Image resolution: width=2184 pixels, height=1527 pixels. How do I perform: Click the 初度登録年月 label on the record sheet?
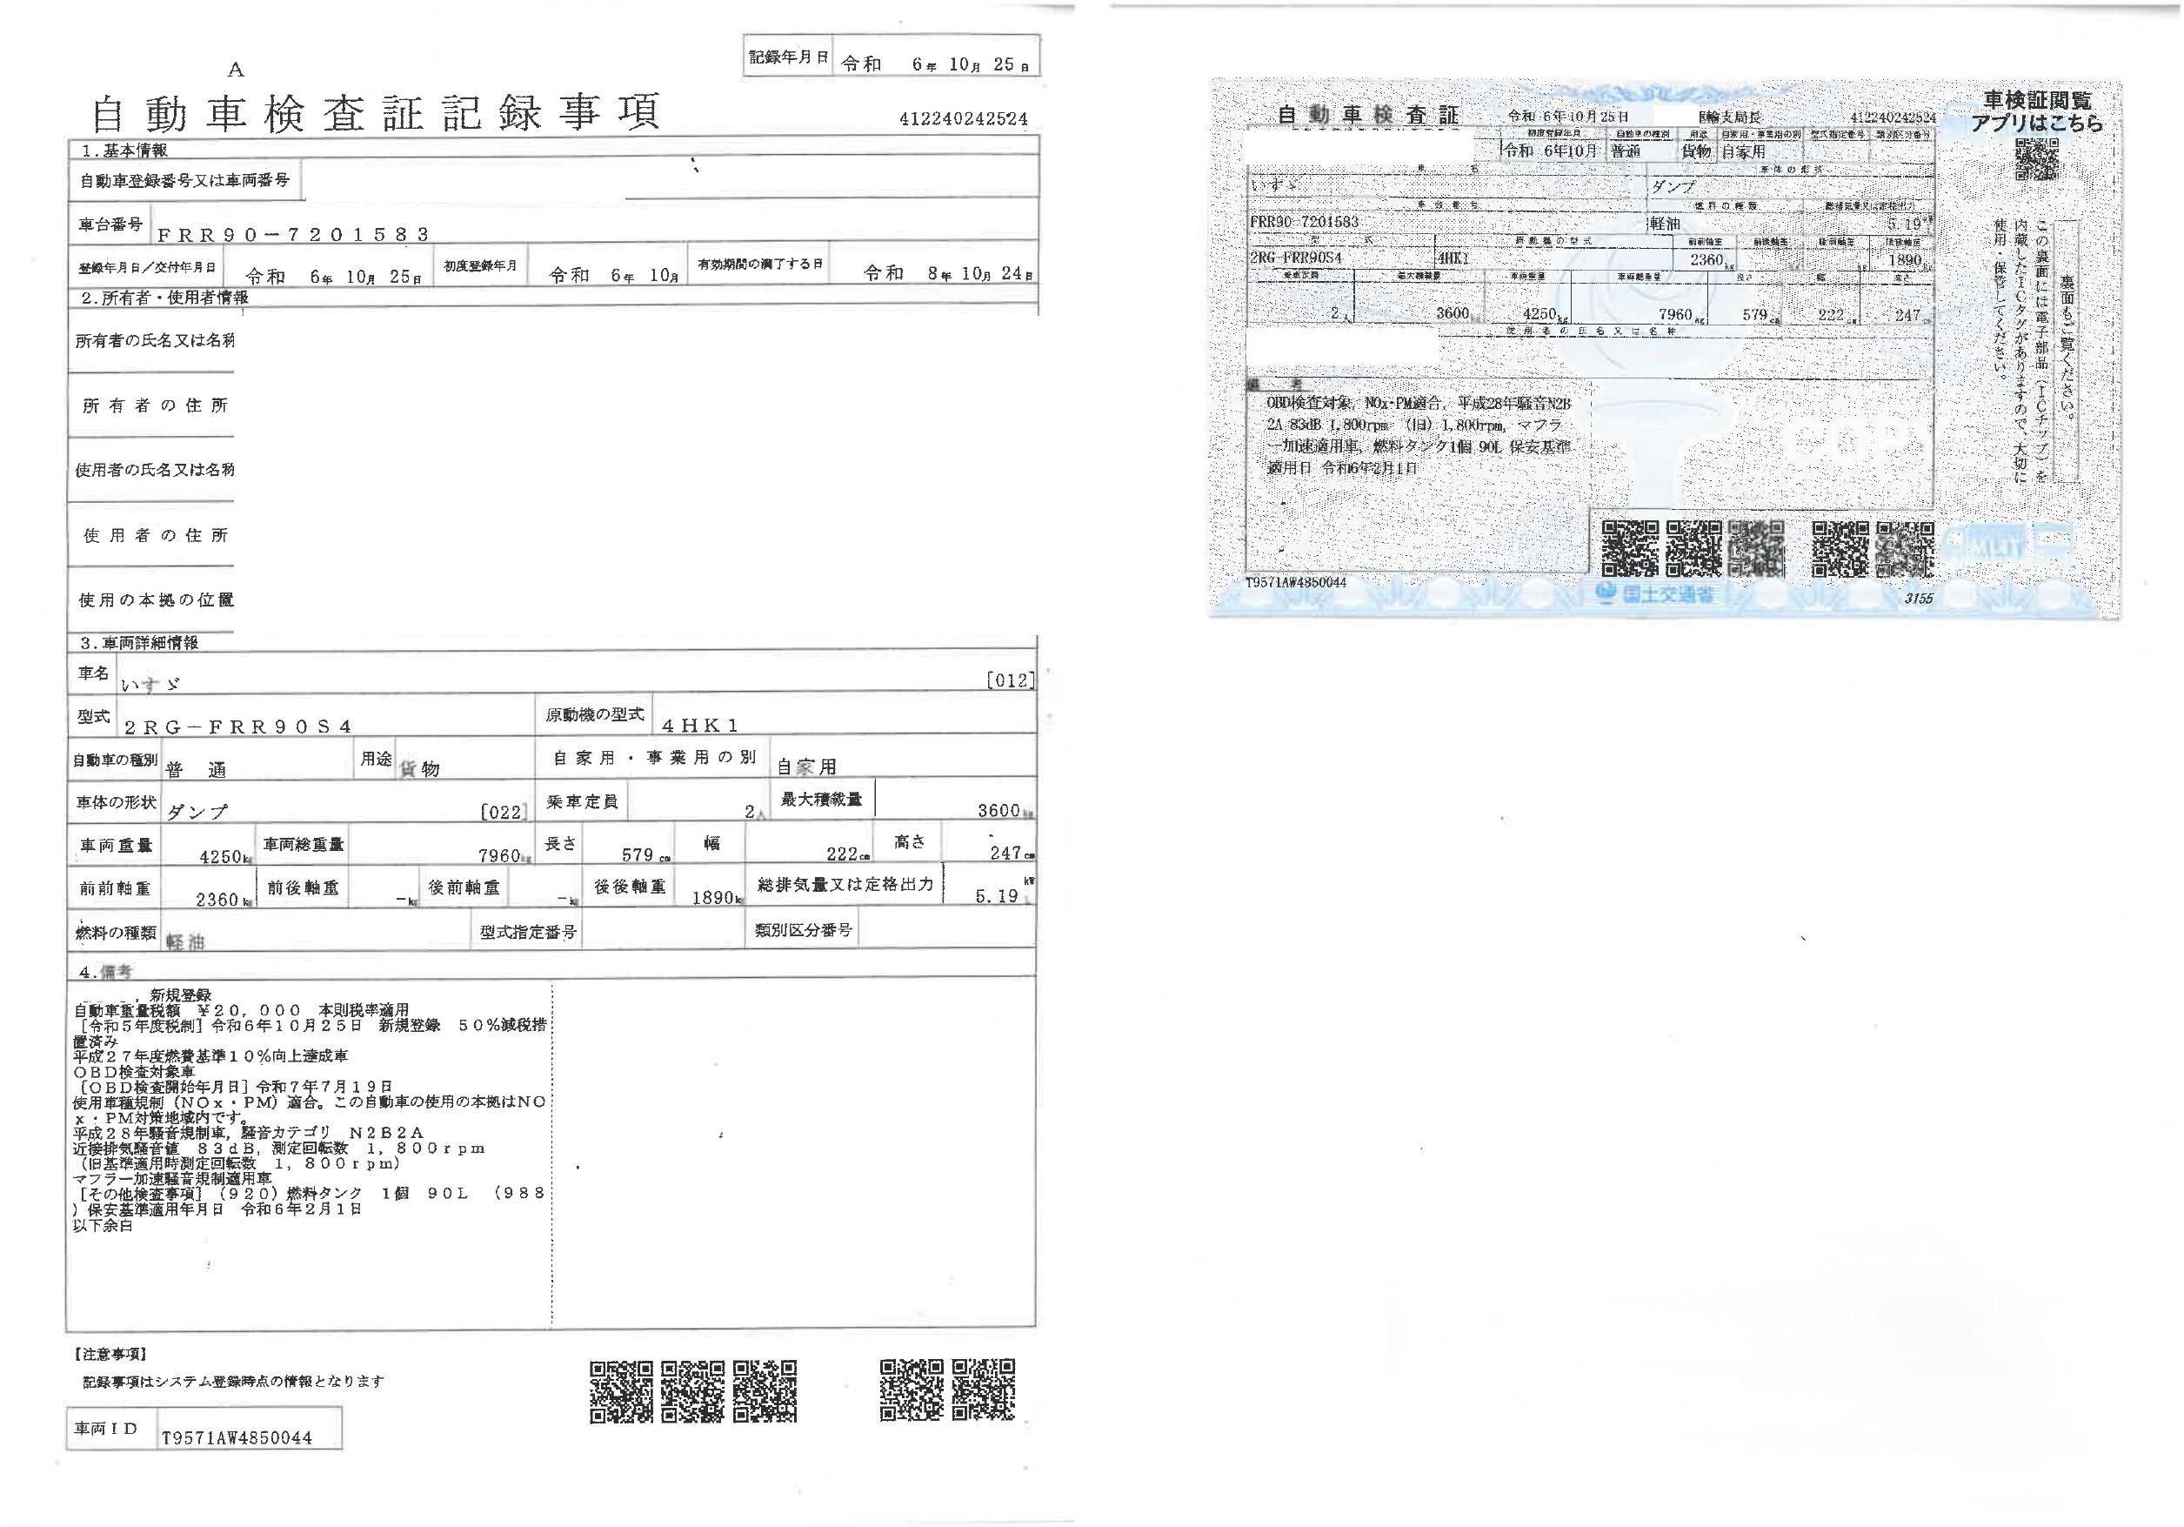480,265
